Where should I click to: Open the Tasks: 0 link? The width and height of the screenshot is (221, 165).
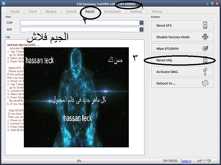186,161
